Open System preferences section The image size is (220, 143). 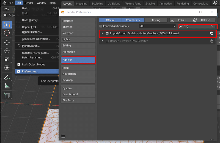[x=78, y=88]
